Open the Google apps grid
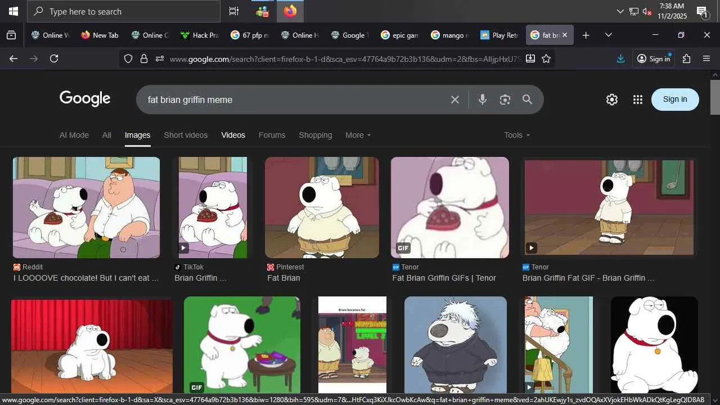The width and height of the screenshot is (720, 405). 637,100
